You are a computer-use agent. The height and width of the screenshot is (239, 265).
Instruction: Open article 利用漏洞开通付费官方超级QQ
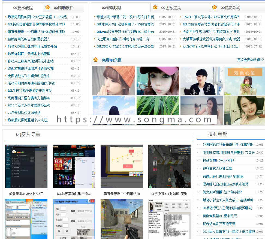(29, 98)
